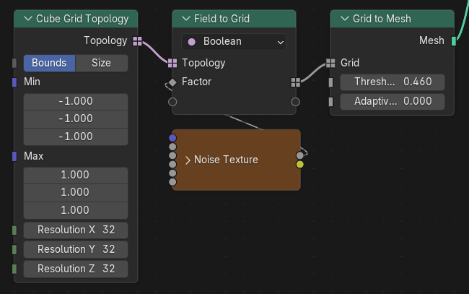Select the Size mode button
469x294 pixels.
[x=102, y=63]
